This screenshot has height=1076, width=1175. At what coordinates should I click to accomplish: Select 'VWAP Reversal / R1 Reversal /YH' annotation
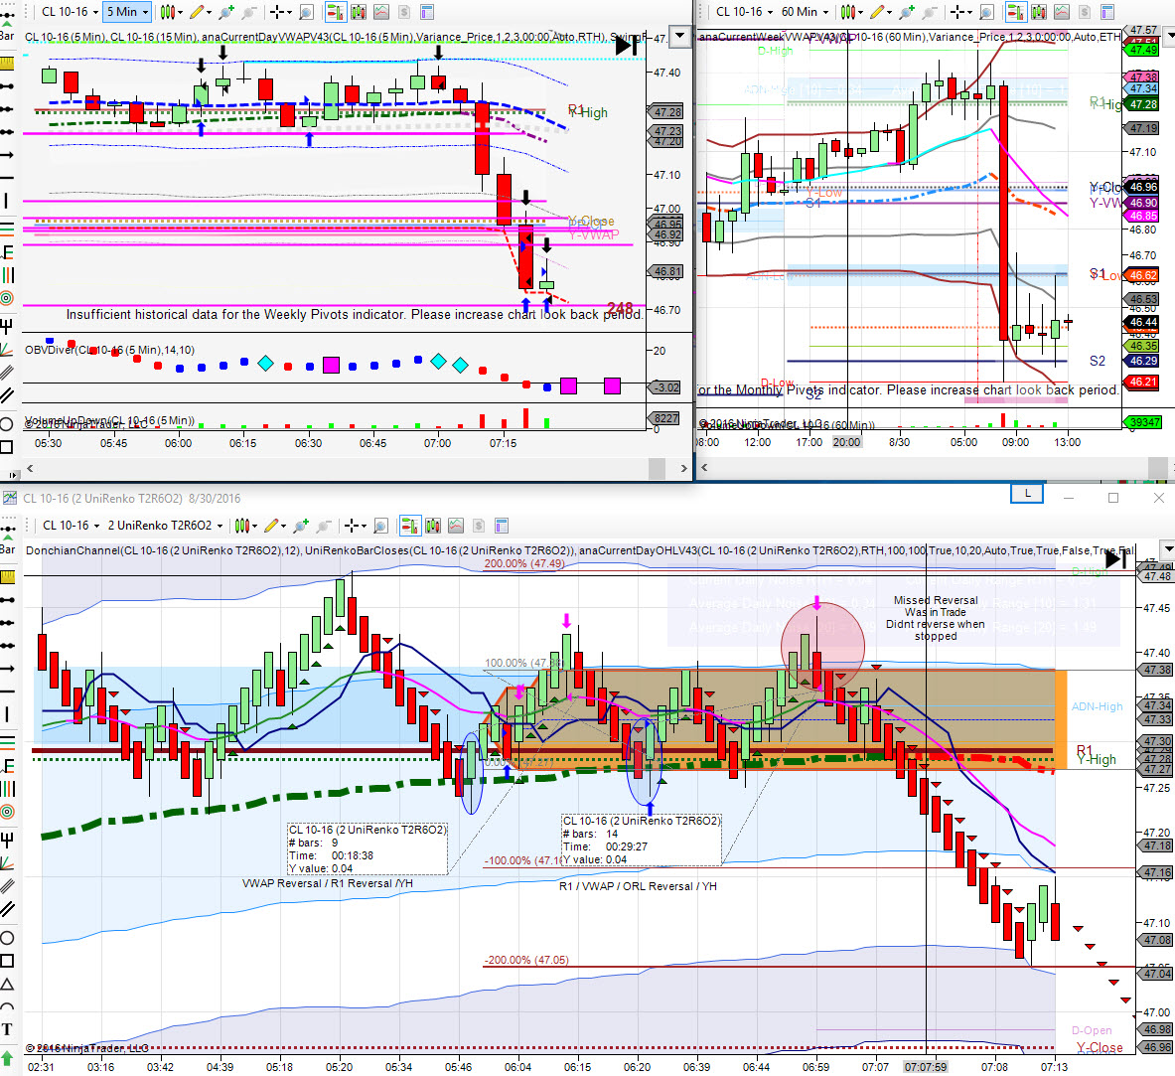click(328, 883)
